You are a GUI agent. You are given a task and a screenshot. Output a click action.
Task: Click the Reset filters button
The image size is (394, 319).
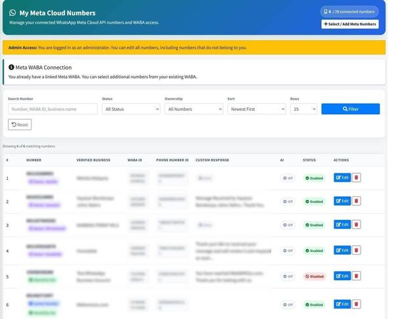(20, 125)
